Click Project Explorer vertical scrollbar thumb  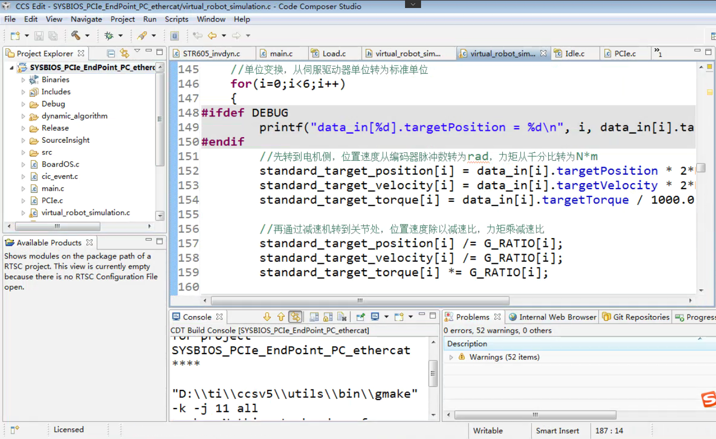160,119
